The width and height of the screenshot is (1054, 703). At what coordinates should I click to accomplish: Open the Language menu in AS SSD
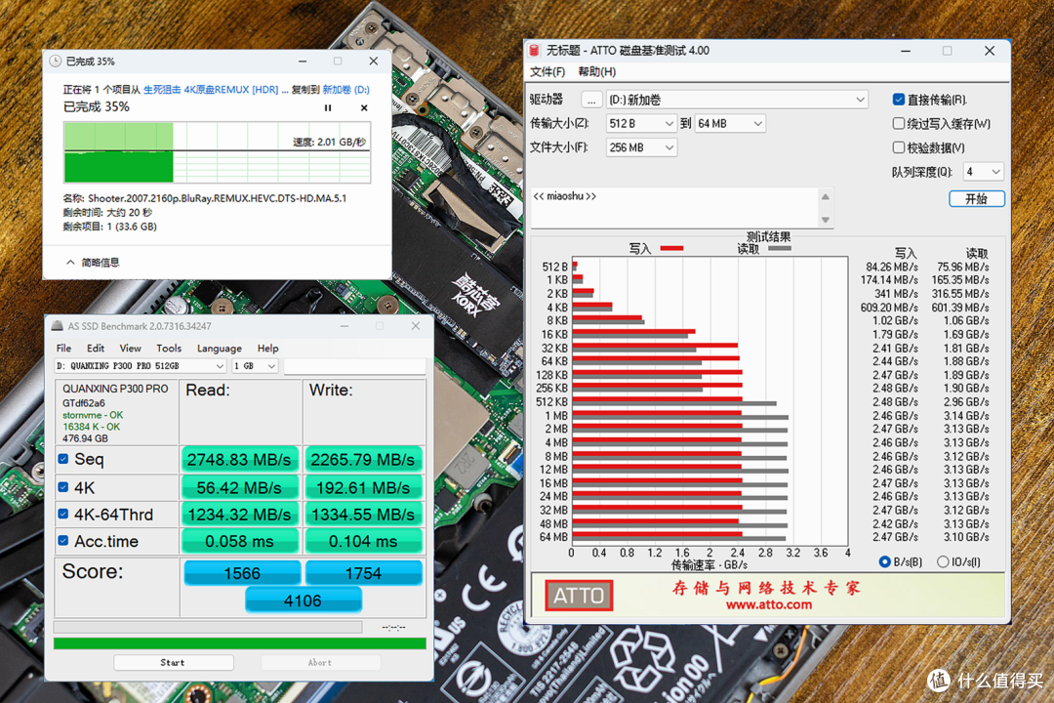point(220,349)
